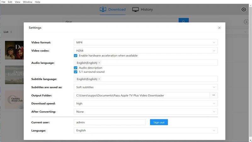
Task: Switch to the Download tab
Action: tap(113, 9)
